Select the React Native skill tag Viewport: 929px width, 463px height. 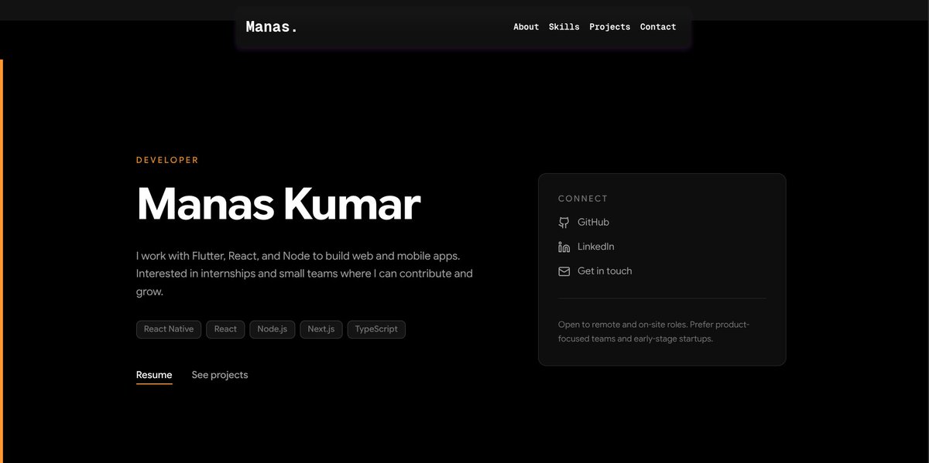pos(169,329)
